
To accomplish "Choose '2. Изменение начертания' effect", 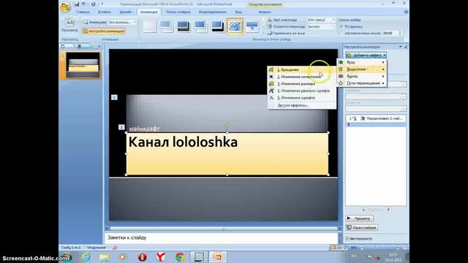I will tap(302, 77).
